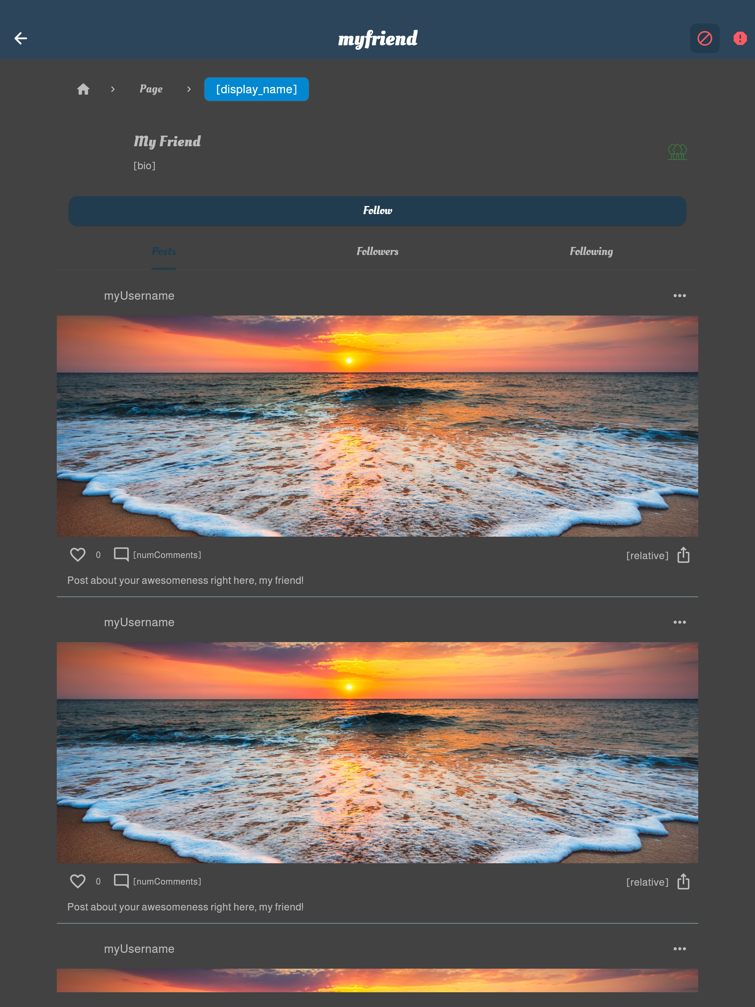
Task: Click the [display_name] breadcrumb chip
Action: 256,89
